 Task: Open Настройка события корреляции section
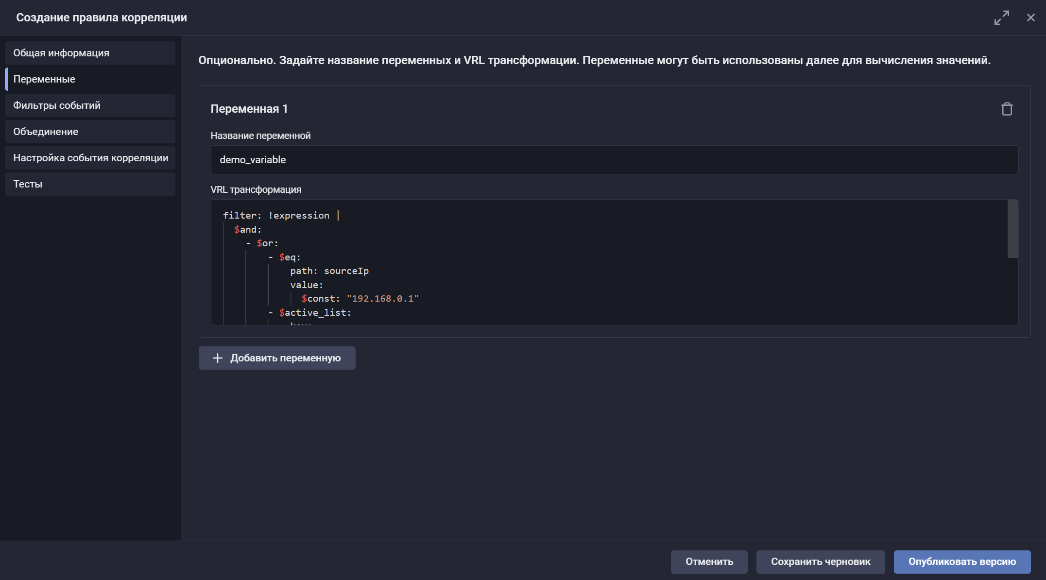[x=90, y=157]
